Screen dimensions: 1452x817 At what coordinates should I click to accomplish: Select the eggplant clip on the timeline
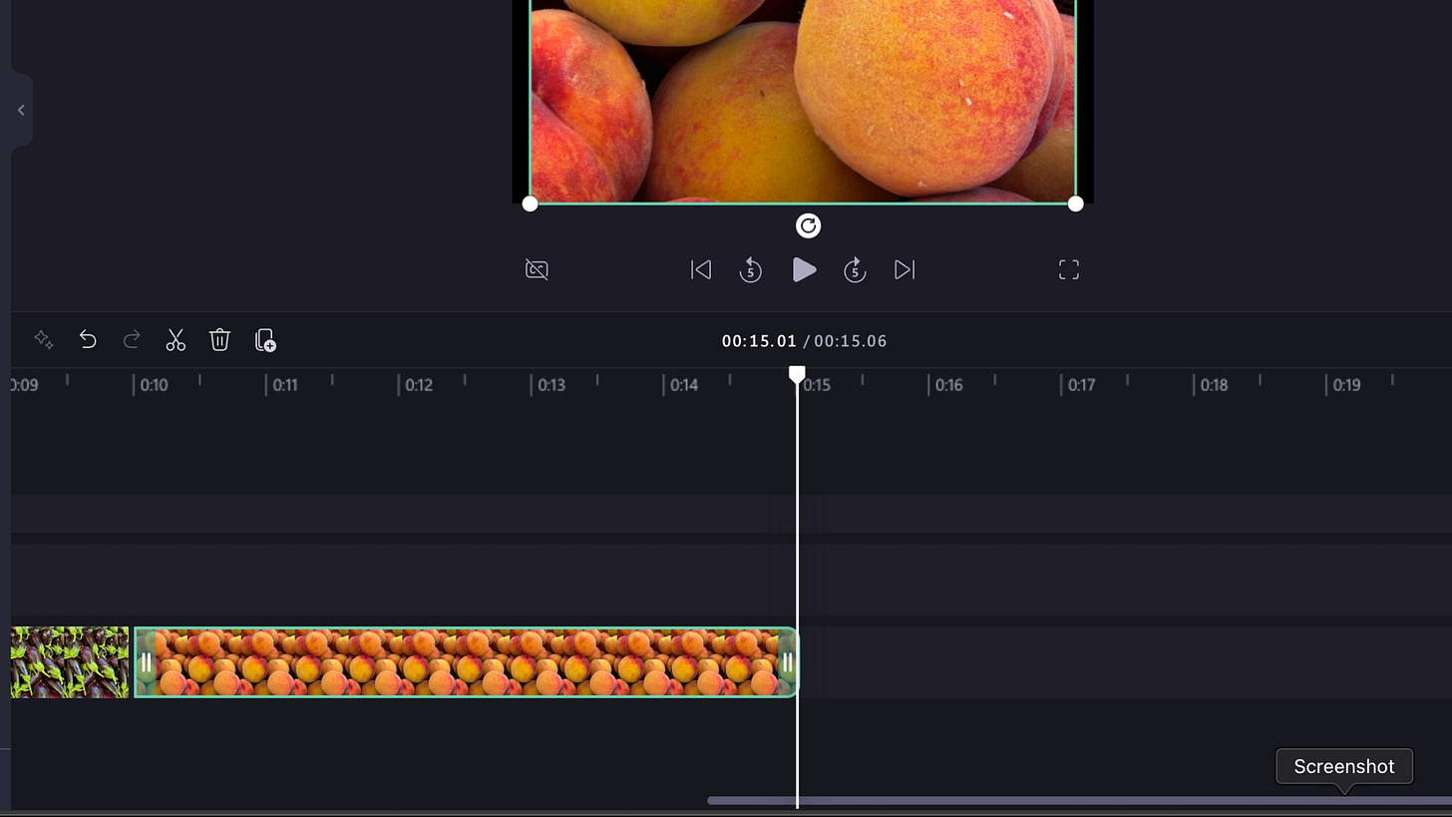tap(70, 662)
